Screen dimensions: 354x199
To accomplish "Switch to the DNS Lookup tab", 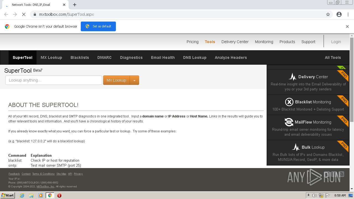I will [195, 57].
